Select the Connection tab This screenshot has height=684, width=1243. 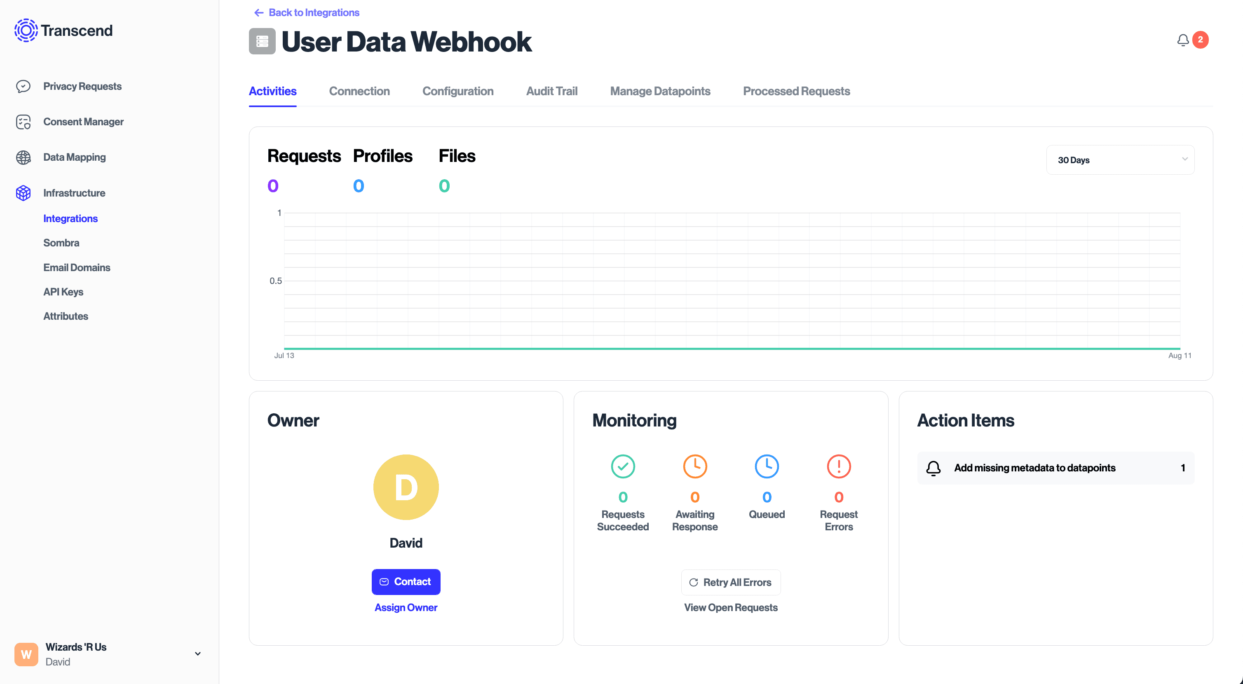(360, 91)
